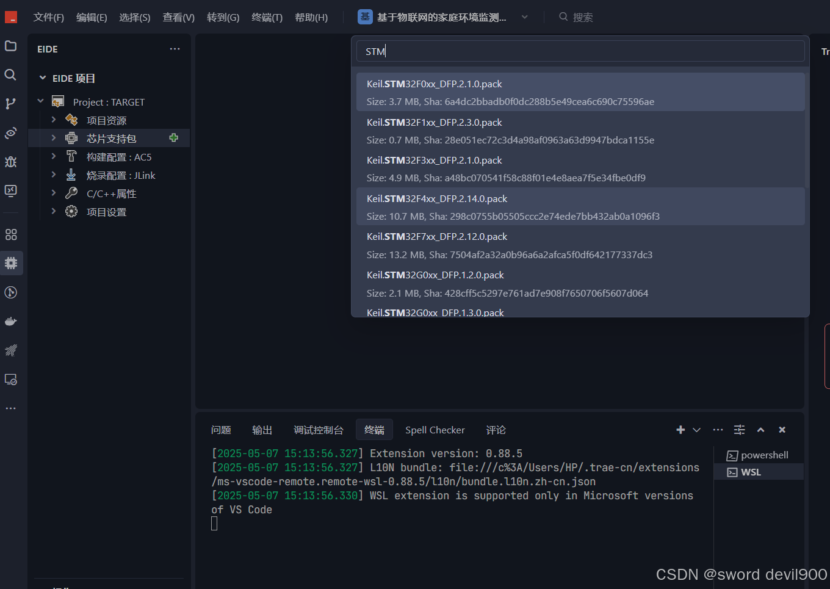Expand the 项目资源 tree item
830x589 pixels.
[53, 120]
